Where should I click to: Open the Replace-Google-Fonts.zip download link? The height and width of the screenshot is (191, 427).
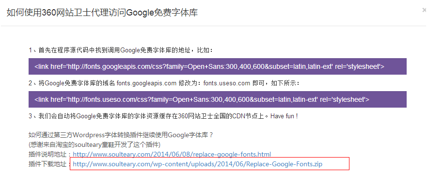click(x=198, y=164)
